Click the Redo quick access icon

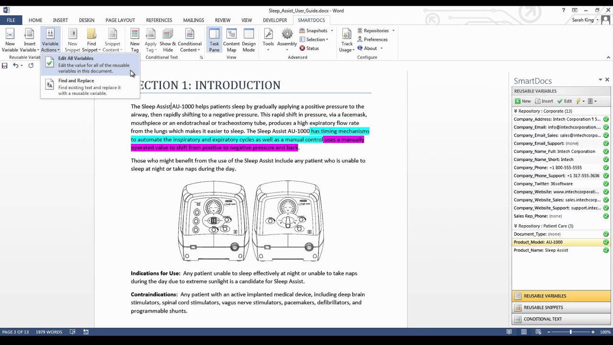point(31,66)
